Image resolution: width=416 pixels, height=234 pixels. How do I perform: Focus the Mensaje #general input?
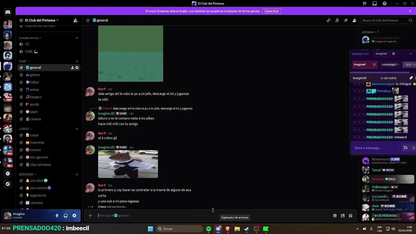tap(213, 215)
